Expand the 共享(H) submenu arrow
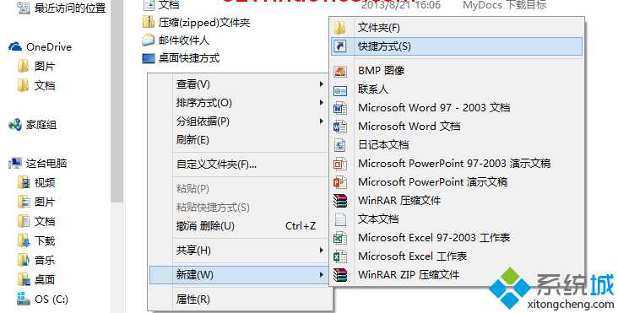Screen dimensions: 618x313 [321, 250]
